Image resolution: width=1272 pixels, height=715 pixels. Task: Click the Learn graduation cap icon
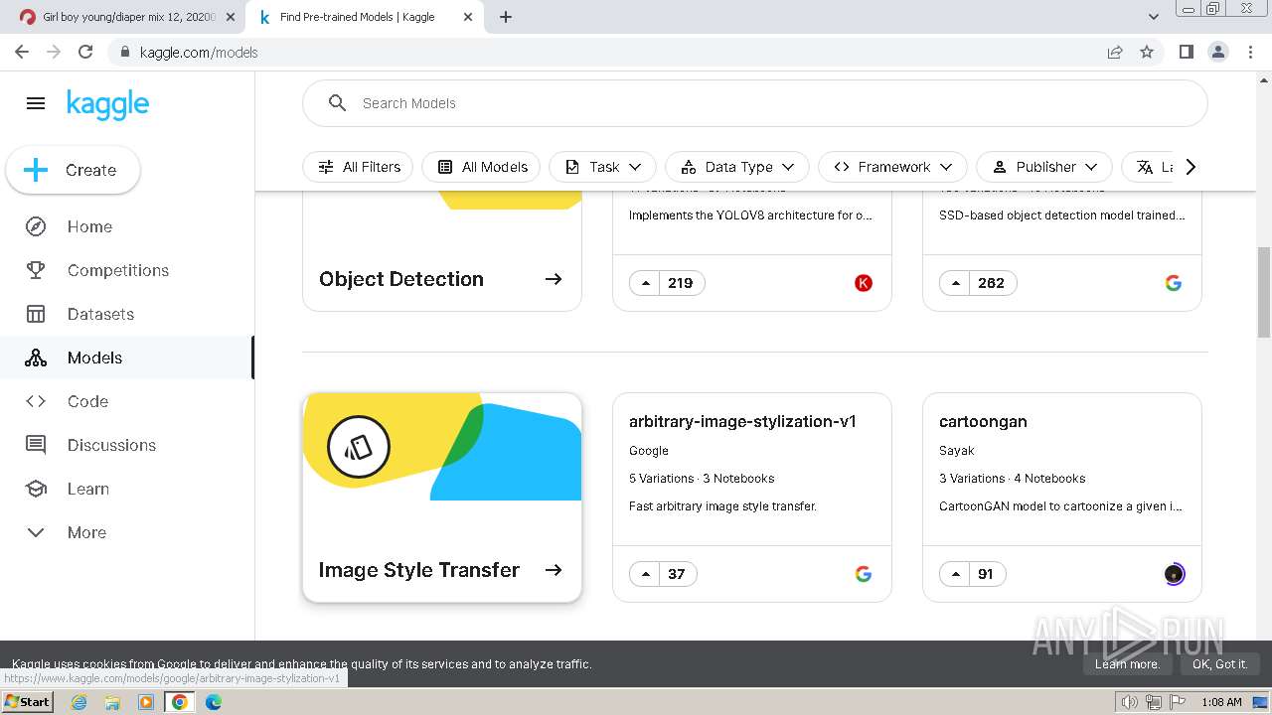(x=36, y=489)
